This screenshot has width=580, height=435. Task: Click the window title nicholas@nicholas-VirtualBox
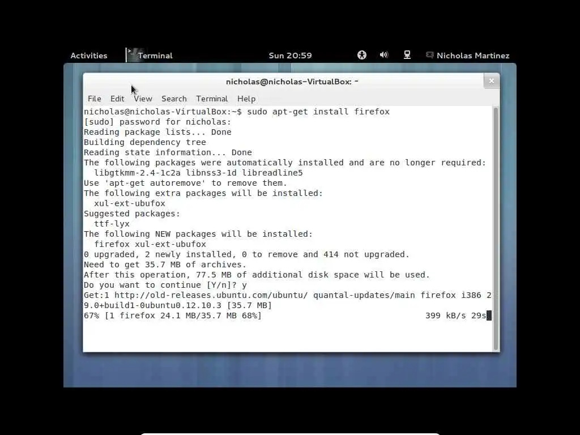(x=292, y=82)
